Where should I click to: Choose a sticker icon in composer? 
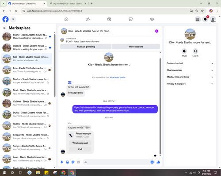click(x=73, y=162)
